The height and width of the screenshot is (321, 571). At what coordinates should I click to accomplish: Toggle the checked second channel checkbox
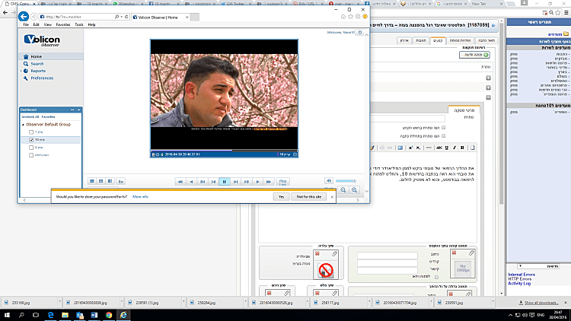pyautogui.click(x=30, y=140)
